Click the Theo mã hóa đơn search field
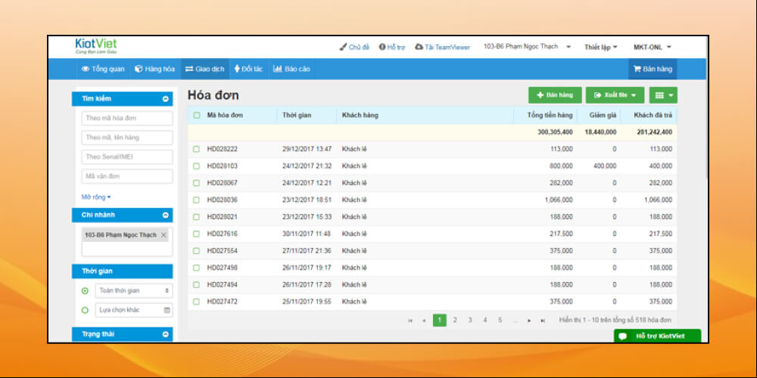The width and height of the screenshot is (757, 378). (127, 118)
